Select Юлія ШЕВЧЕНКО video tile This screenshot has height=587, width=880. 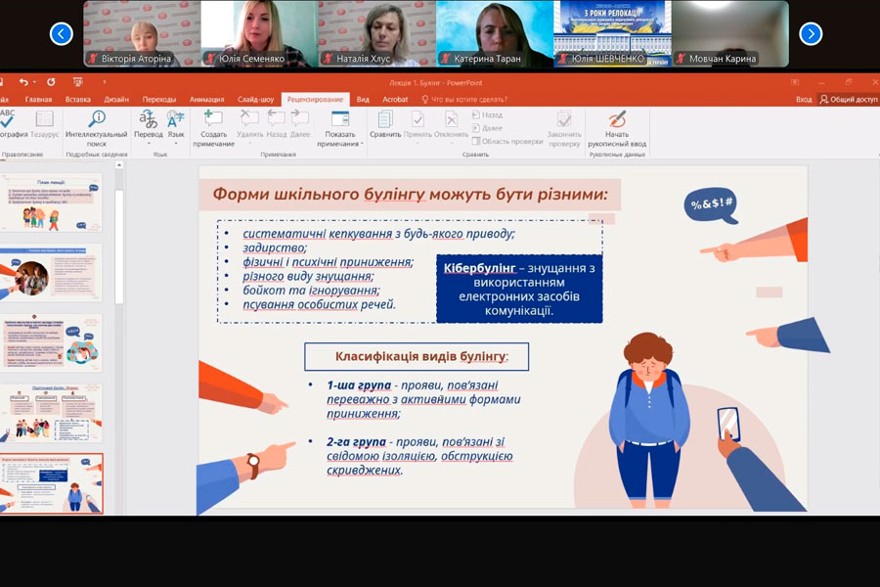(x=612, y=33)
